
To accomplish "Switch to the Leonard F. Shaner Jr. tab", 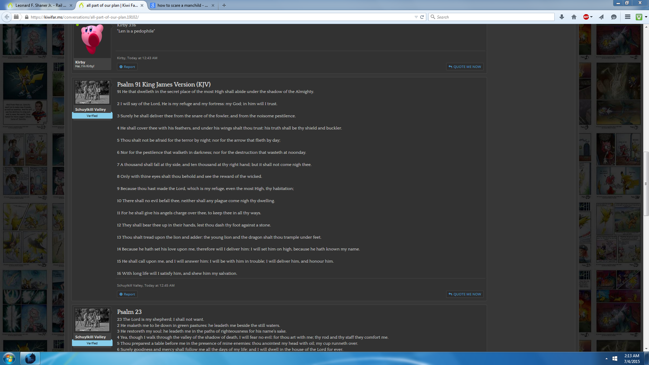I will point(41,5).
